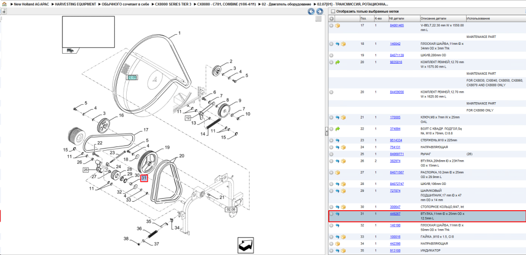526x255 pixels.
Task: Open 'CX8000 SERIES TIER 3' breadcrumb
Action: click(173, 4)
